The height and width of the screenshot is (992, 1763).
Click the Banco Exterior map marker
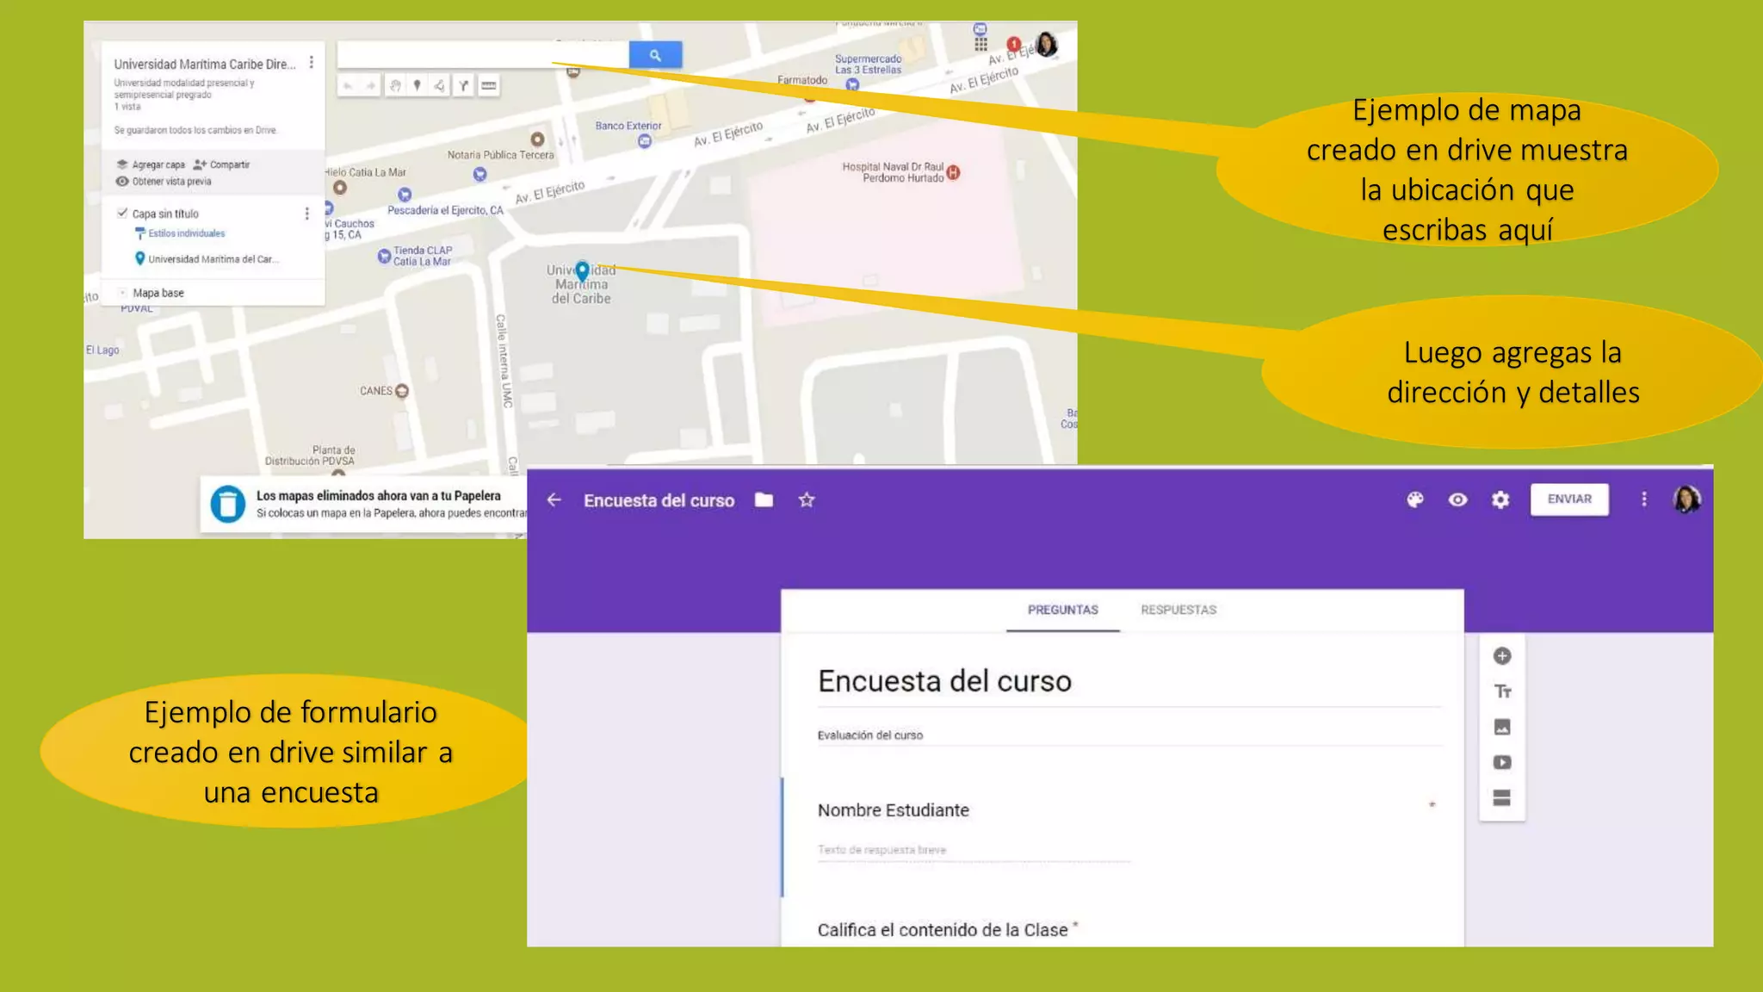pos(645,141)
